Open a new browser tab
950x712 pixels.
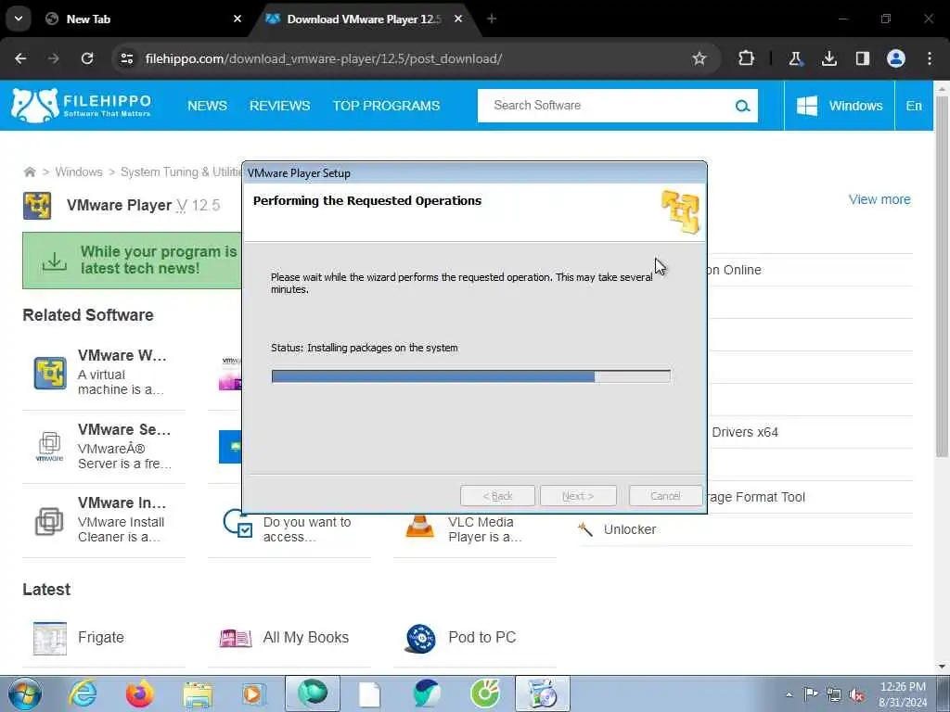pyautogui.click(x=492, y=19)
